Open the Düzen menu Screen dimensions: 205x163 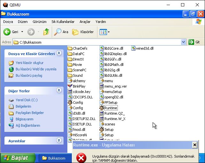(x=23, y=22)
